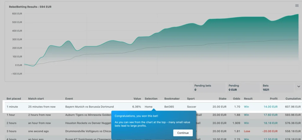Click the Pending EUR amount box
Image resolution: width=302 pixels, height=140 pixels.
coord(243,88)
